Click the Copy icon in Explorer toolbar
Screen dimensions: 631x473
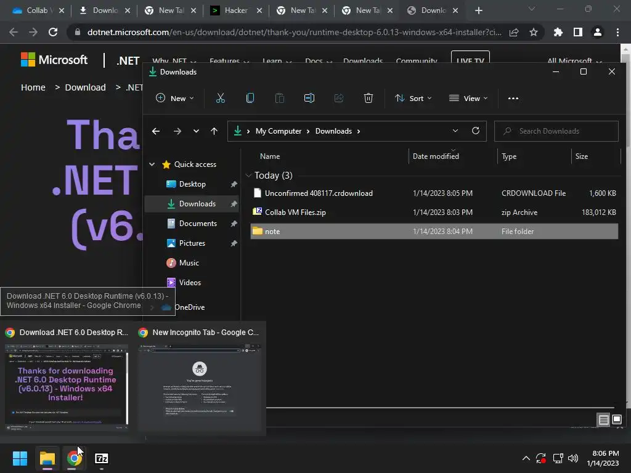[x=250, y=98]
